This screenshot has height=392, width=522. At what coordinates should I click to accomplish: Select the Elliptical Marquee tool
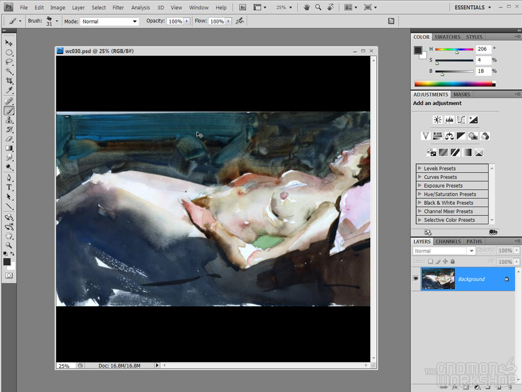pyautogui.click(x=9, y=53)
